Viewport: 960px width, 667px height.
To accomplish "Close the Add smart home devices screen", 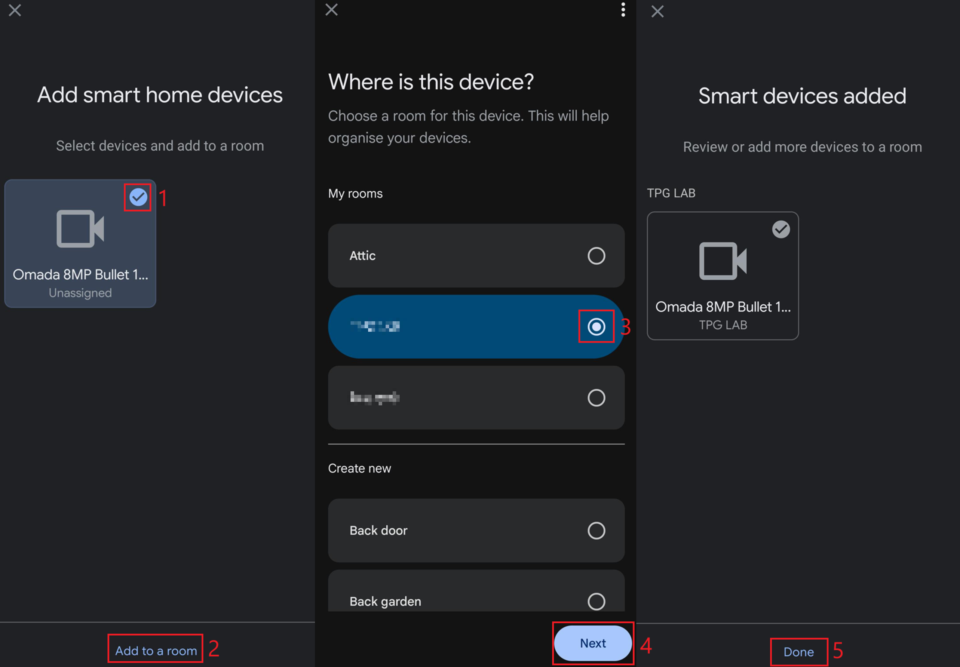I will click(15, 10).
